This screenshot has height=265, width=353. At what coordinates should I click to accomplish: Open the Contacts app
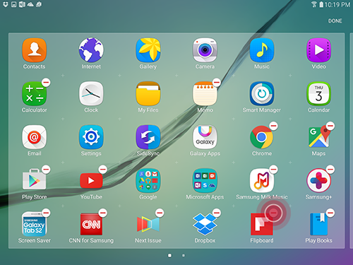pos(34,50)
